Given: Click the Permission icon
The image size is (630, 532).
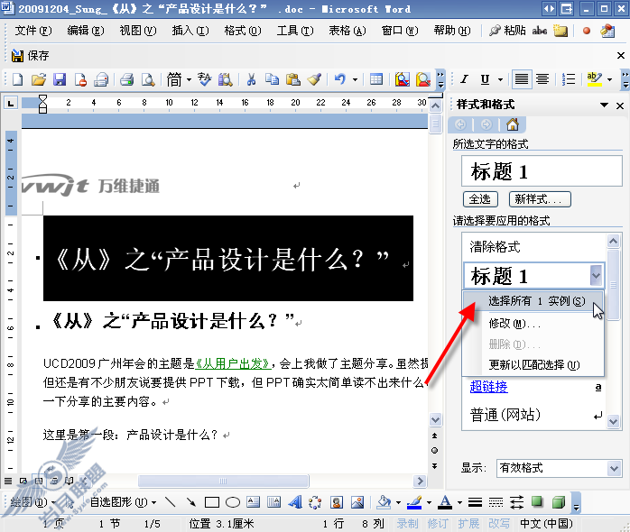Looking at the screenshot, I should (x=80, y=79).
